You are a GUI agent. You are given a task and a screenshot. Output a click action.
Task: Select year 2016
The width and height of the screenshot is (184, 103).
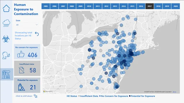coord(141,6)
